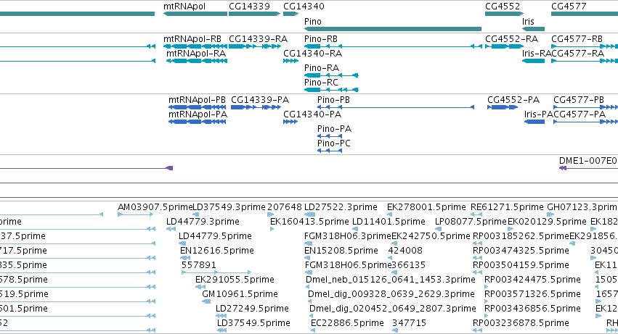The image size is (618, 334).
Task: Click the RP003185262.5prime EST label
Action: click(x=521, y=236)
